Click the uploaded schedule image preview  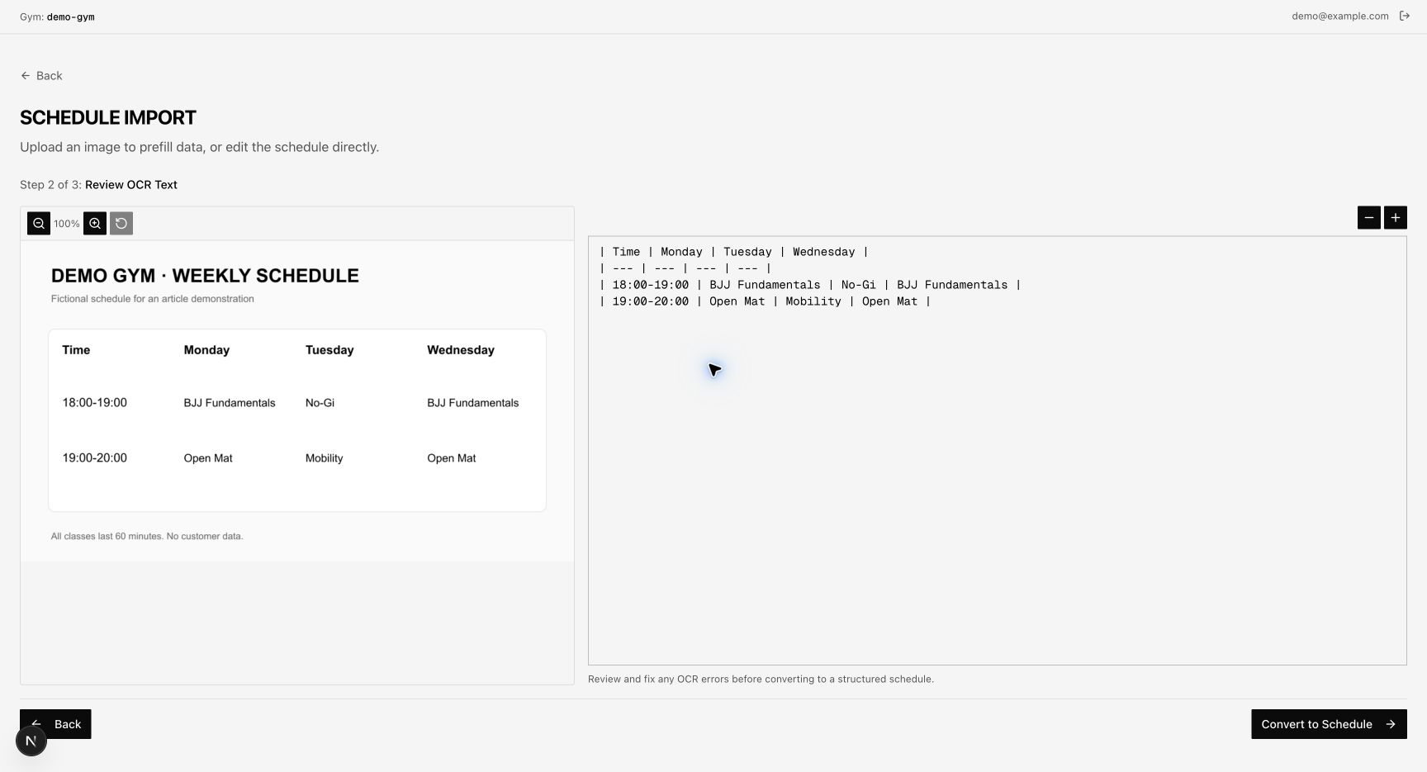click(297, 401)
